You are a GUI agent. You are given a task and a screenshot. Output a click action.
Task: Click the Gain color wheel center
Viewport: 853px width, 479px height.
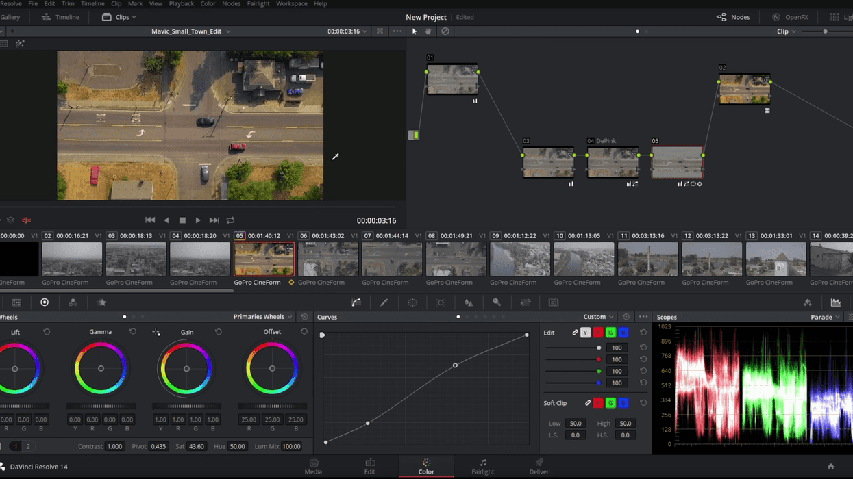[186, 369]
